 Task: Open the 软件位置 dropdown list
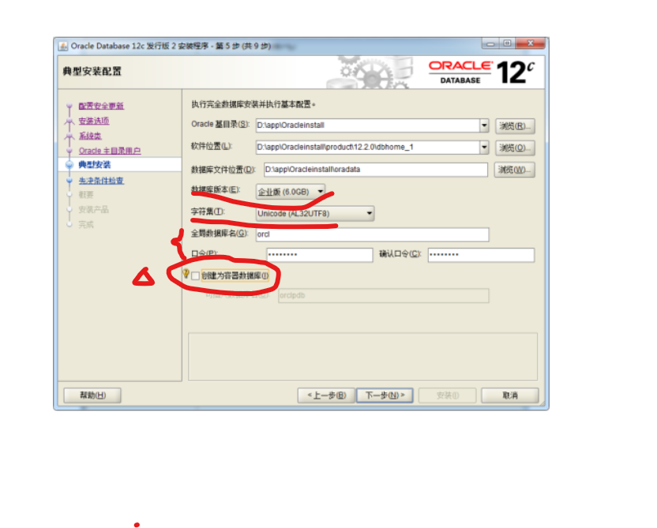(485, 147)
